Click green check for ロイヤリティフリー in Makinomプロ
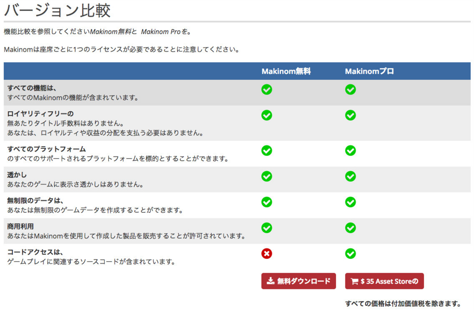 point(350,115)
